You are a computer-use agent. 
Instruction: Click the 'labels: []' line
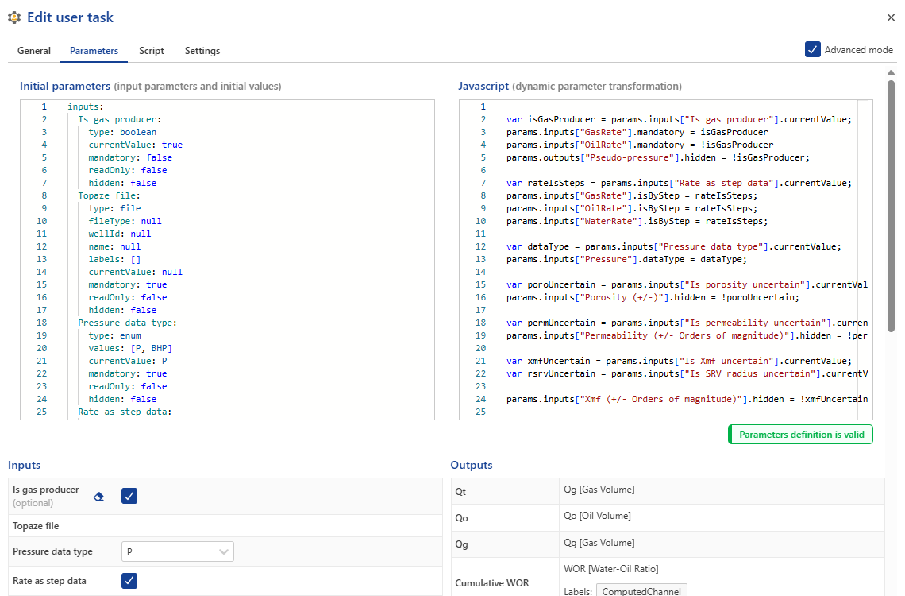[114, 259]
